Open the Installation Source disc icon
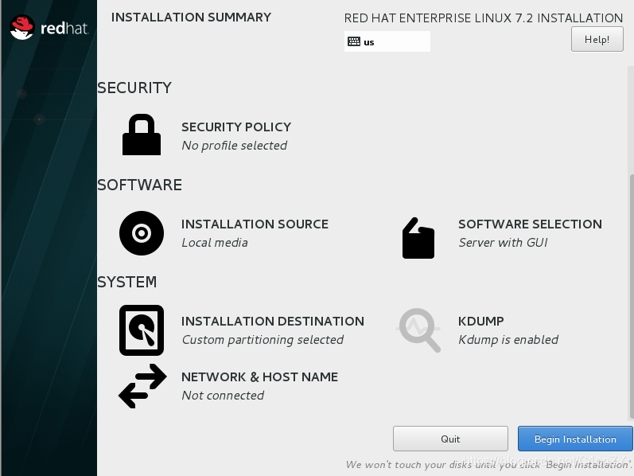 point(142,233)
